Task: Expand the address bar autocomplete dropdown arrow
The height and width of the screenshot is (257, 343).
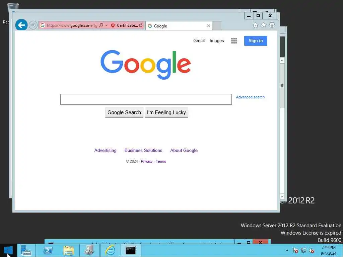Action: (106, 25)
